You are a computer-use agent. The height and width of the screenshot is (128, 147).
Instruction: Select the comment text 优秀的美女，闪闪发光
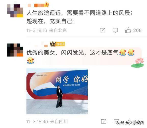pyautogui.click(x=55, y=52)
